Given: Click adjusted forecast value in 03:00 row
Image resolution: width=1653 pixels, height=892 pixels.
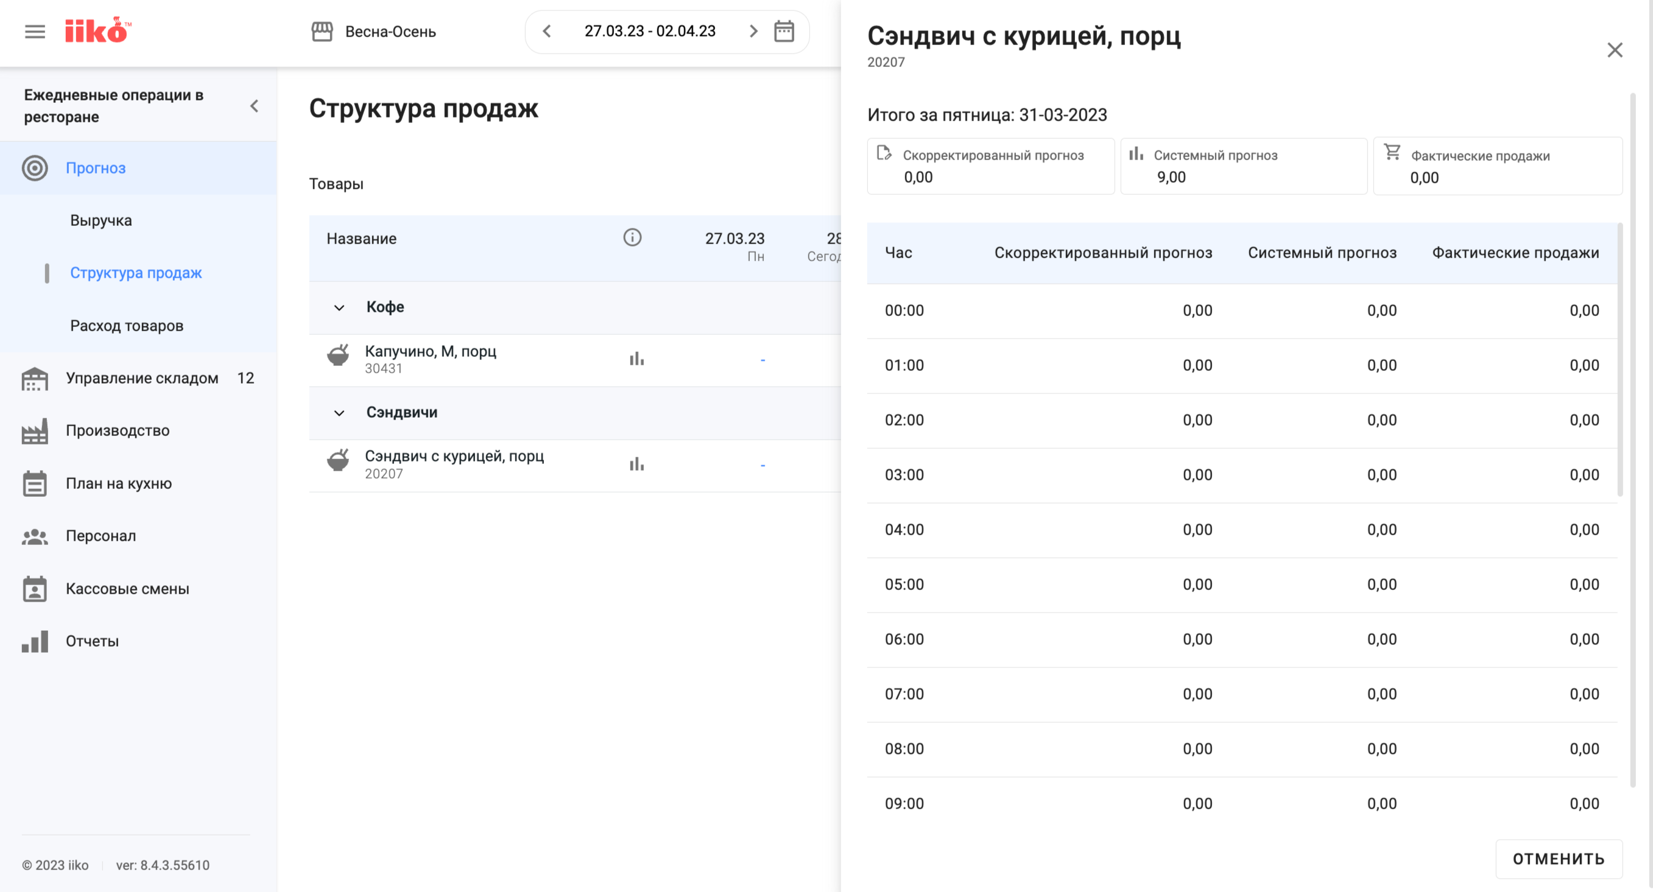Looking at the screenshot, I should (1197, 475).
